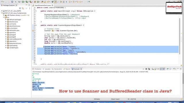The width and height of the screenshot is (184, 103).
Task: Click the Next Annotation toolbar icon
Action: click(70, 2)
